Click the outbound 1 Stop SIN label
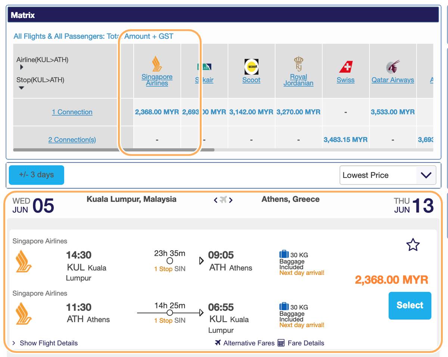This screenshot has height=357, width=448. coord(169,269)
